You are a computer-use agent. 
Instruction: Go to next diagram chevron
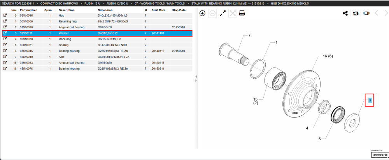[386, 13]
